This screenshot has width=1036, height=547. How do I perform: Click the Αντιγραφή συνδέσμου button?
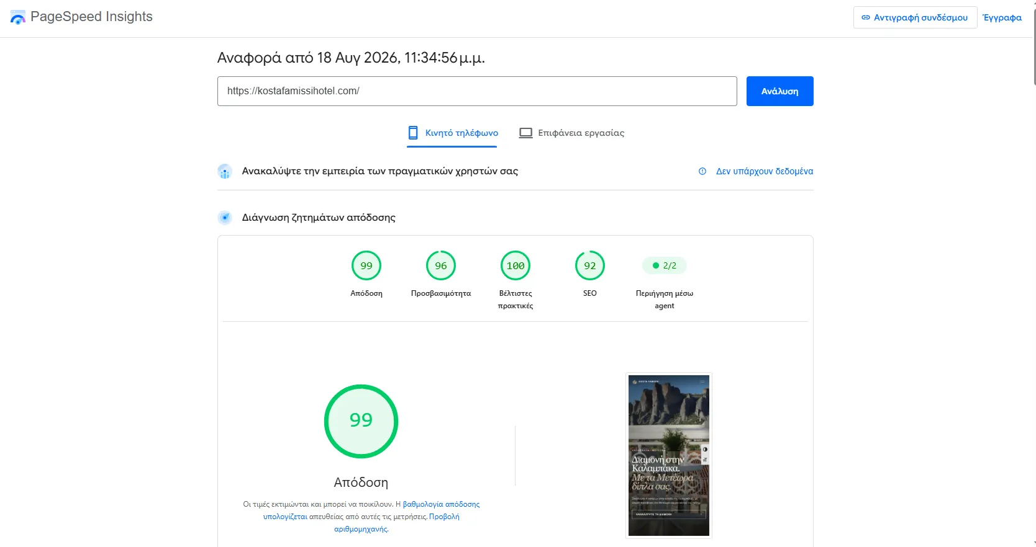point(915,17)
